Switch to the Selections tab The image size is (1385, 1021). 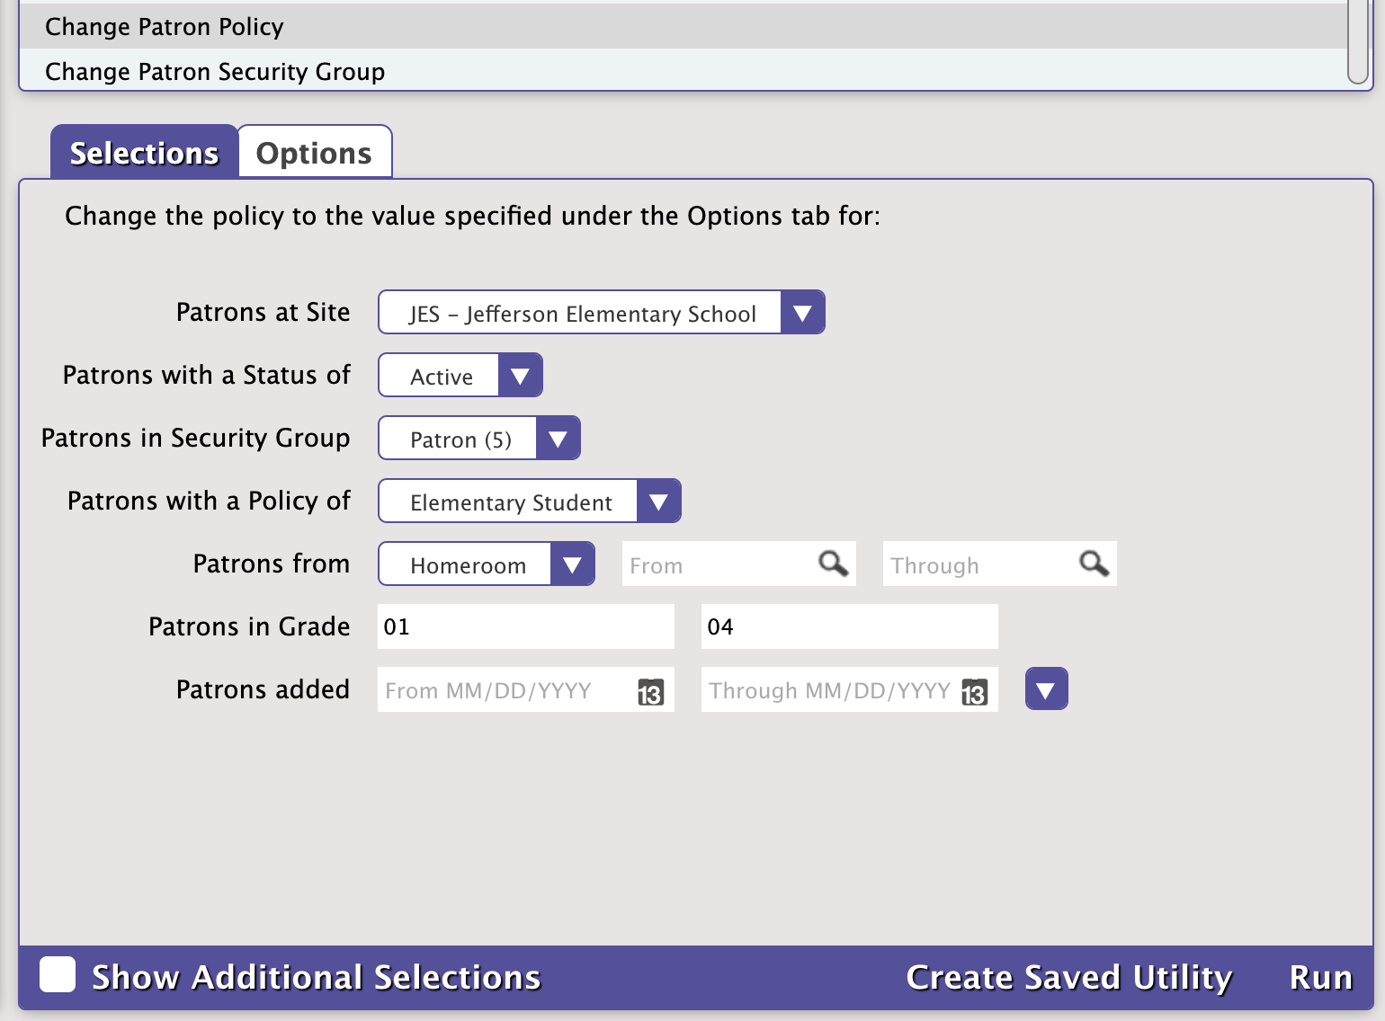144,152
